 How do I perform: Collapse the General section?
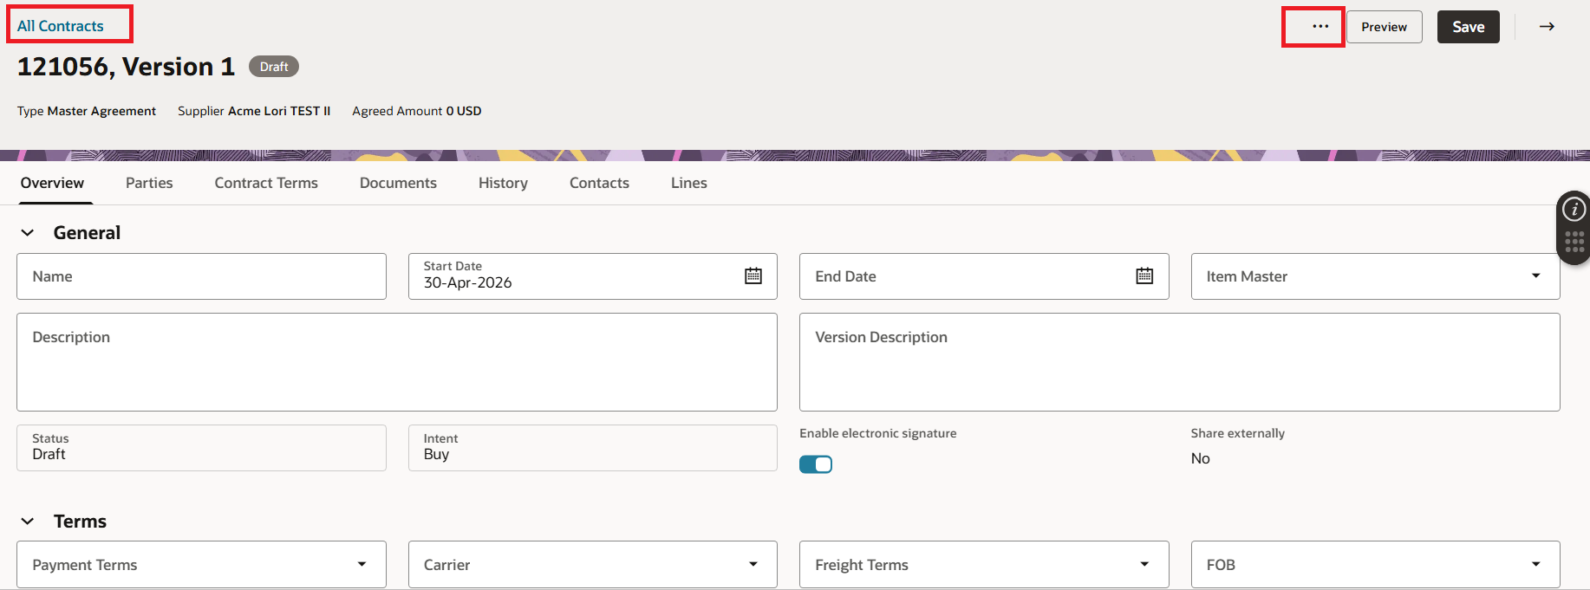(28, 232)
